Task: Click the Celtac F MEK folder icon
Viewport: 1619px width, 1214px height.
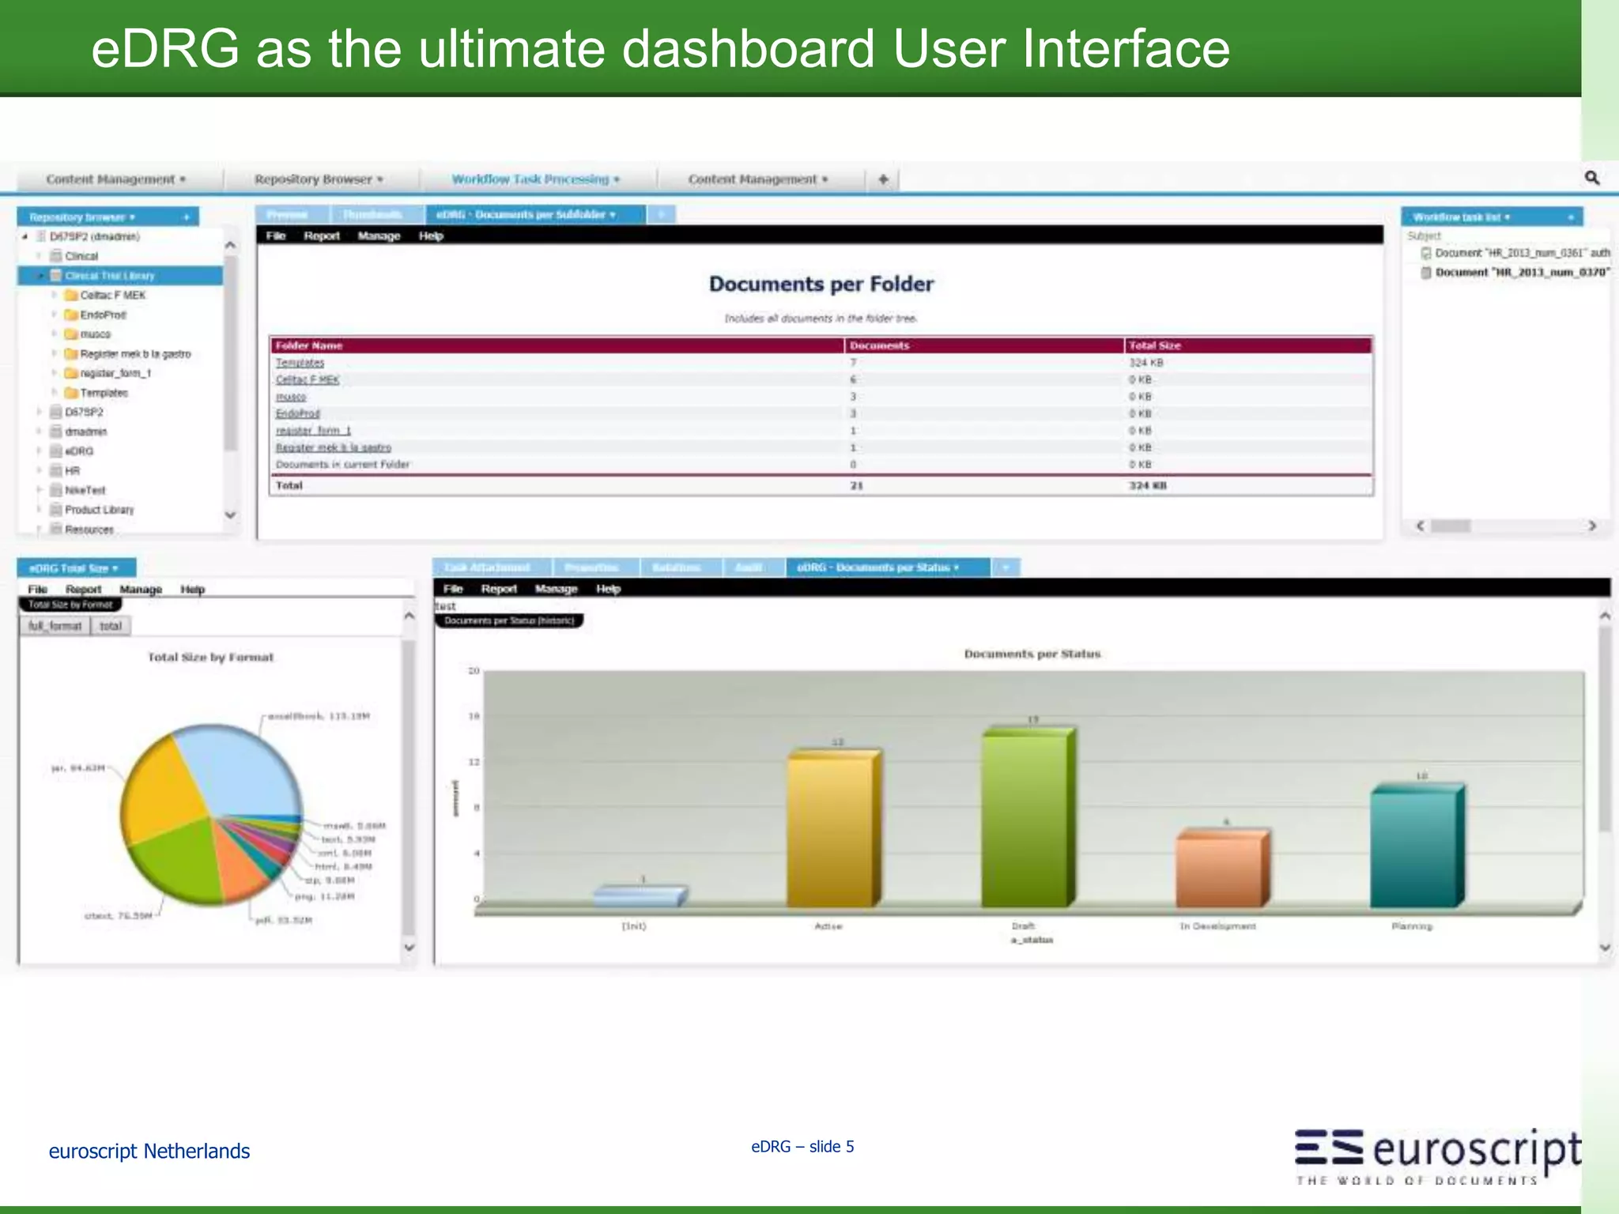Action: click(71, 295)
